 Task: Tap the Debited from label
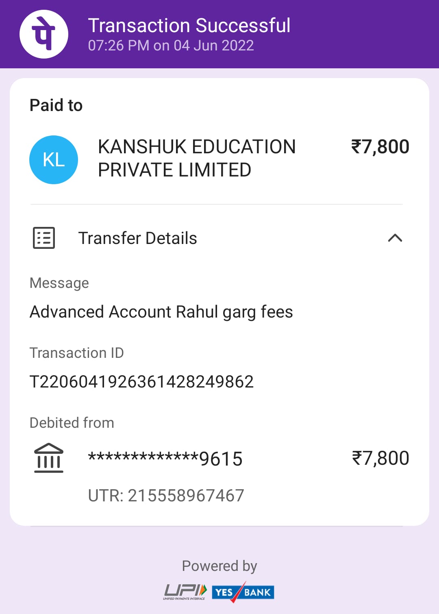[x=72, y=423]
